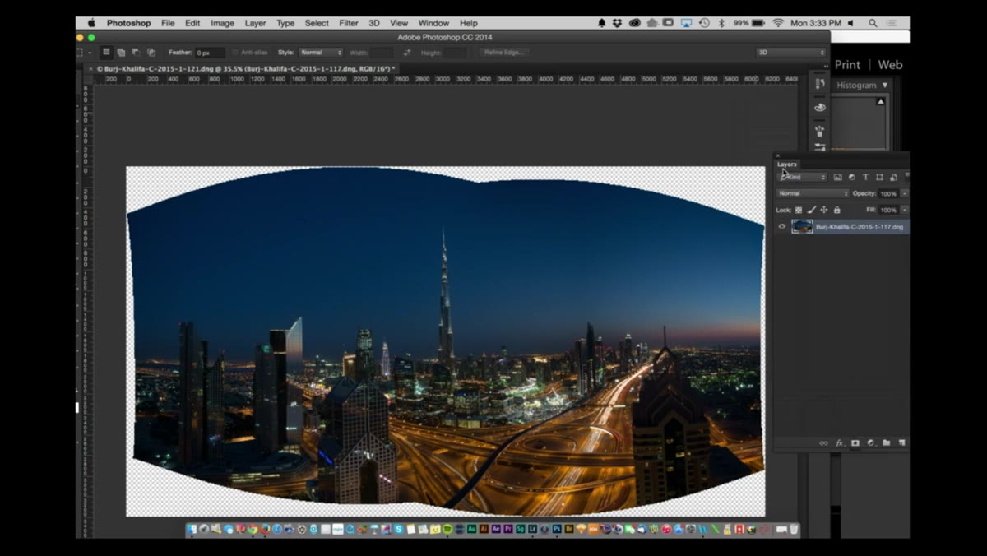Click the layer thumbnail of Burj-Khalifa layer
Viewport: 987px width, 556px height.
pos(802,226)
